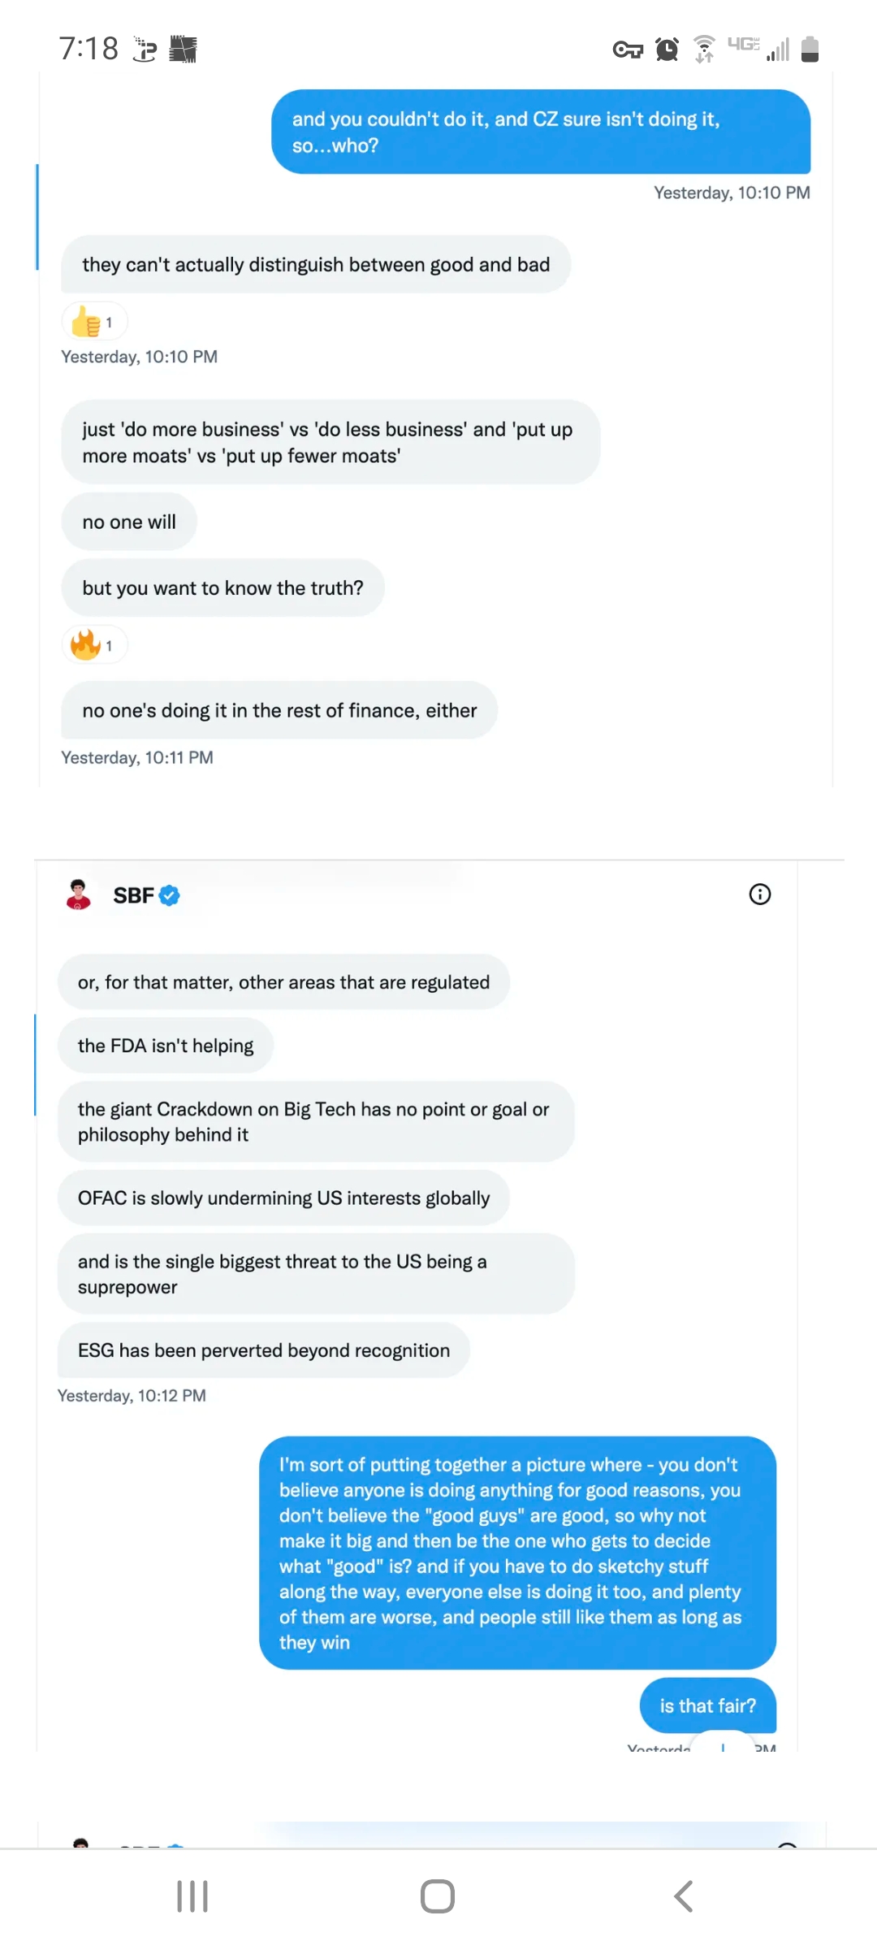Tap the alarm icon in status bar
The image size is (877, 1950).
(x=667, y=50)
